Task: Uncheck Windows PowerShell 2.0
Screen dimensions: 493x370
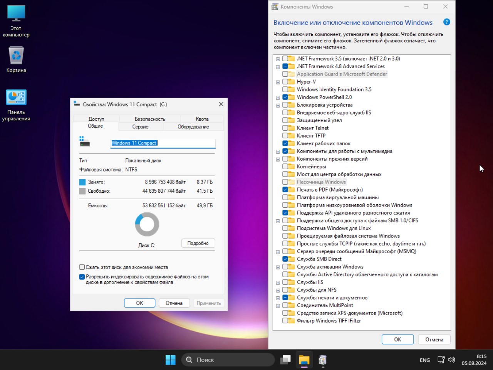Action: click(285, 97)
